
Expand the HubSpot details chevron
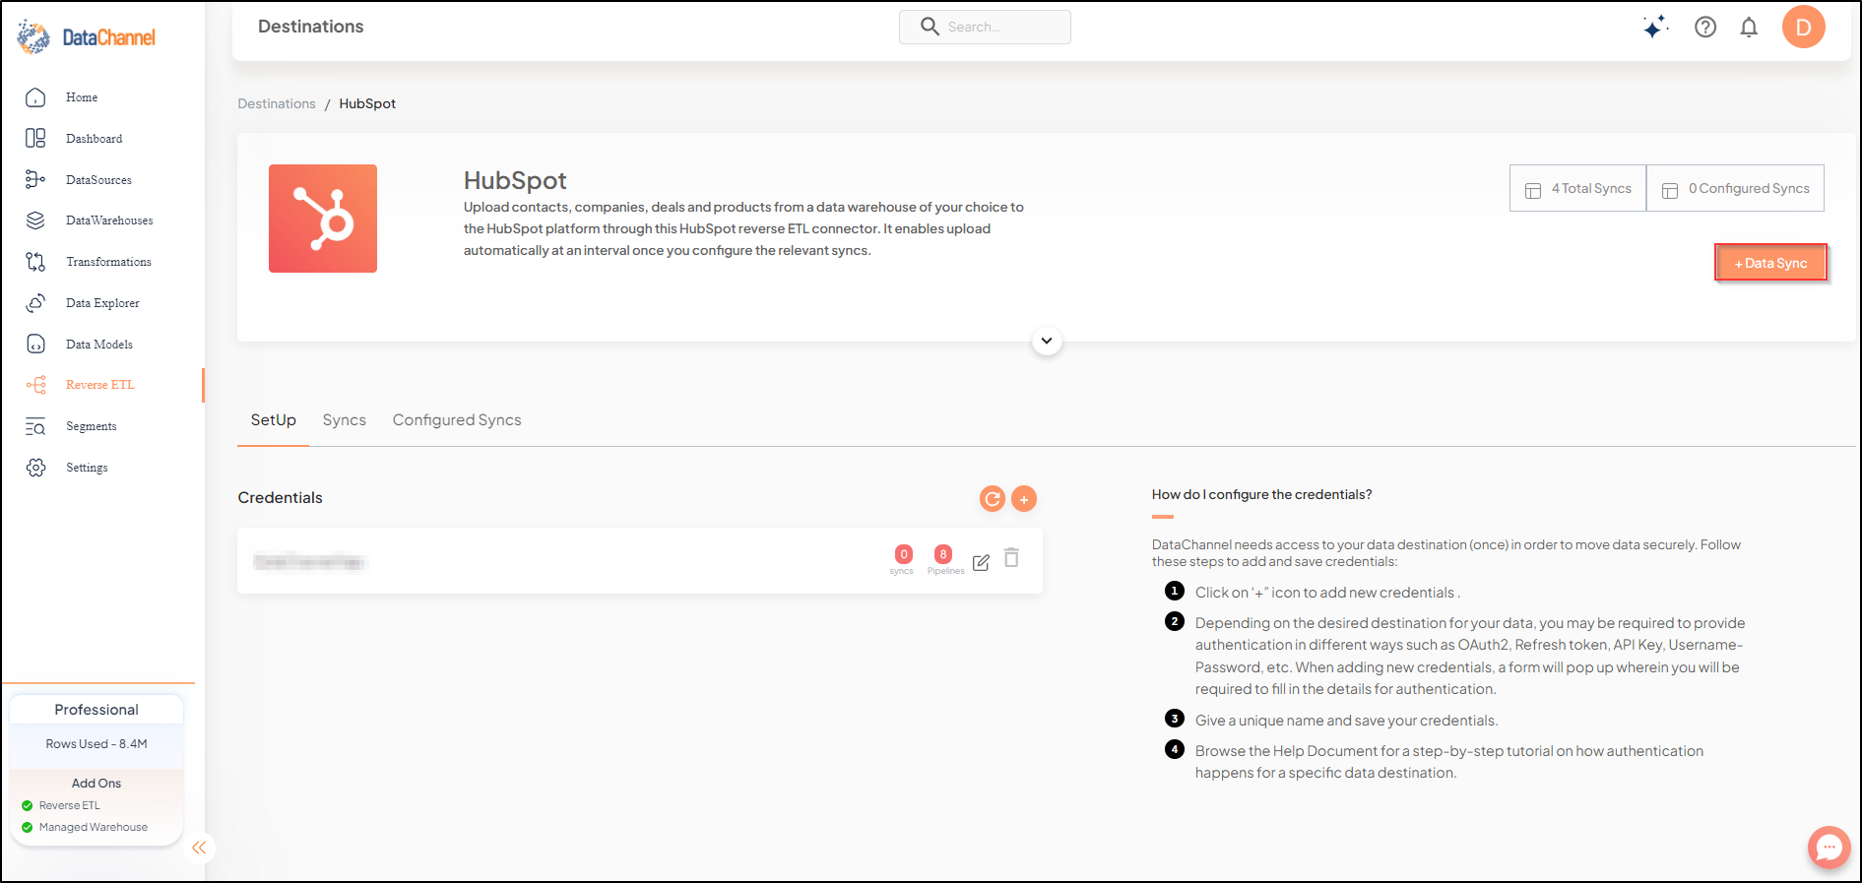point(1047,341)
